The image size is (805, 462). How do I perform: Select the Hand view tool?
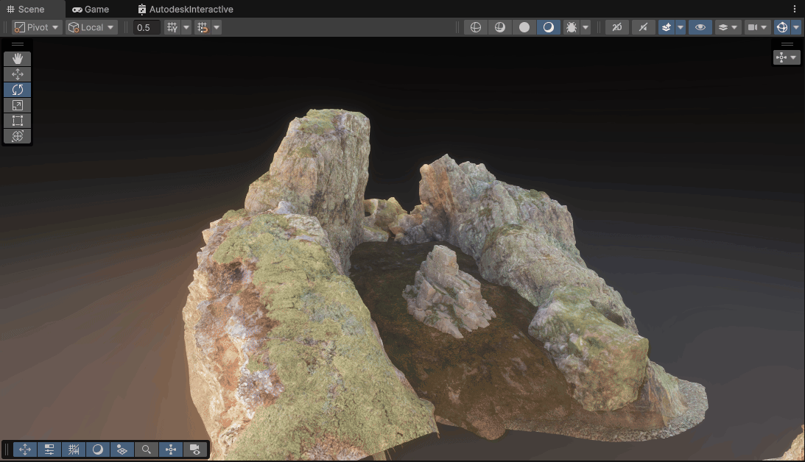(18, 58)
